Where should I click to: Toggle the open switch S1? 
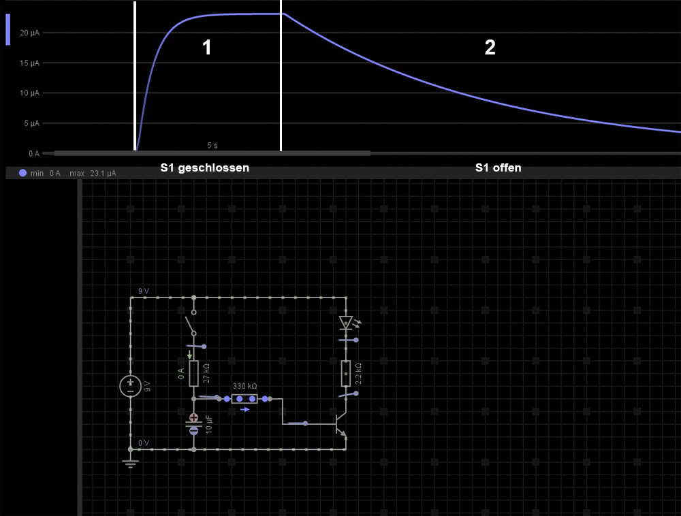pos(191,323)
